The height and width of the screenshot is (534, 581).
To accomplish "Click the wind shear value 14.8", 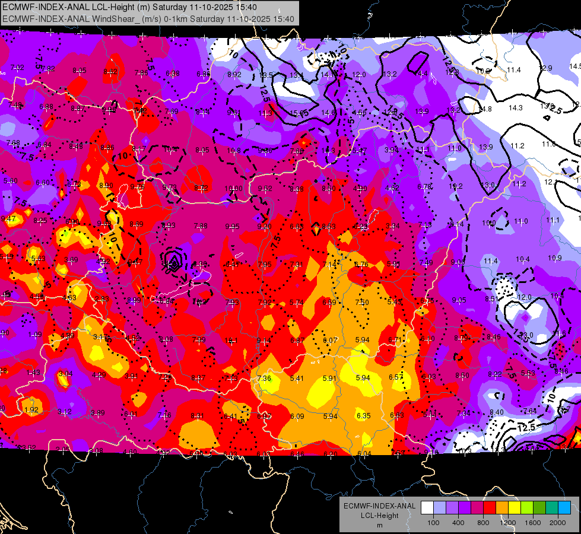I will pyautogui.click(x=485, y=109).
